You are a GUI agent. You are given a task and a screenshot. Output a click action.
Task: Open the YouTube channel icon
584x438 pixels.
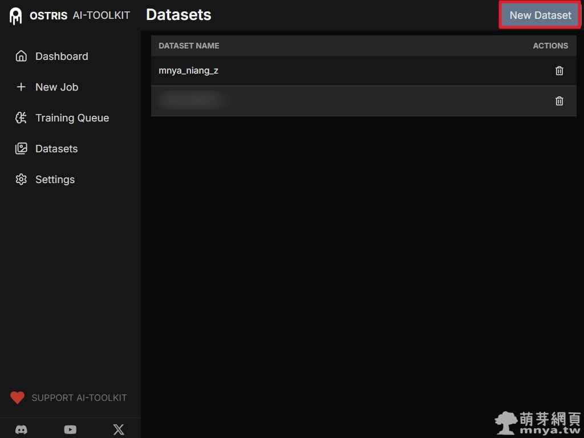[x=70, y=429]
